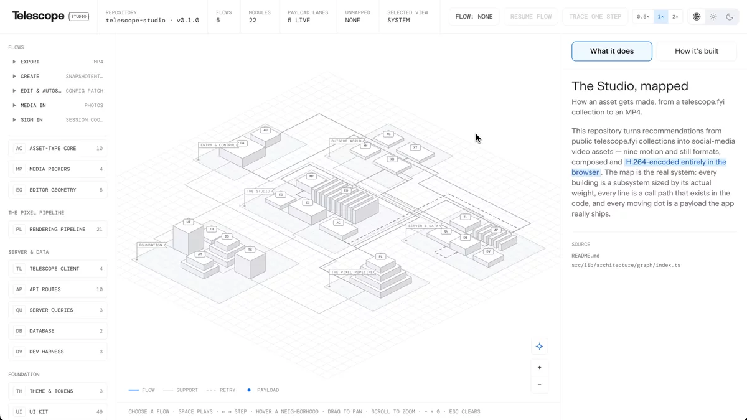This screenshot has height=420, width=747.
Task: Expand the EXPORT flow
Action: pos(58,62)
